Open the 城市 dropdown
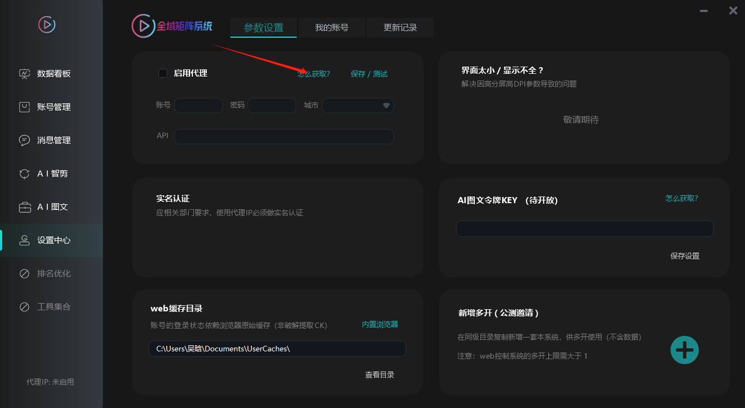 (358, 105)
